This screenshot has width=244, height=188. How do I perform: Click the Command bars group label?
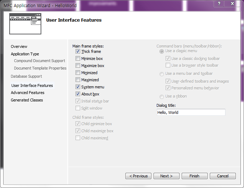(x=189, y=46)
